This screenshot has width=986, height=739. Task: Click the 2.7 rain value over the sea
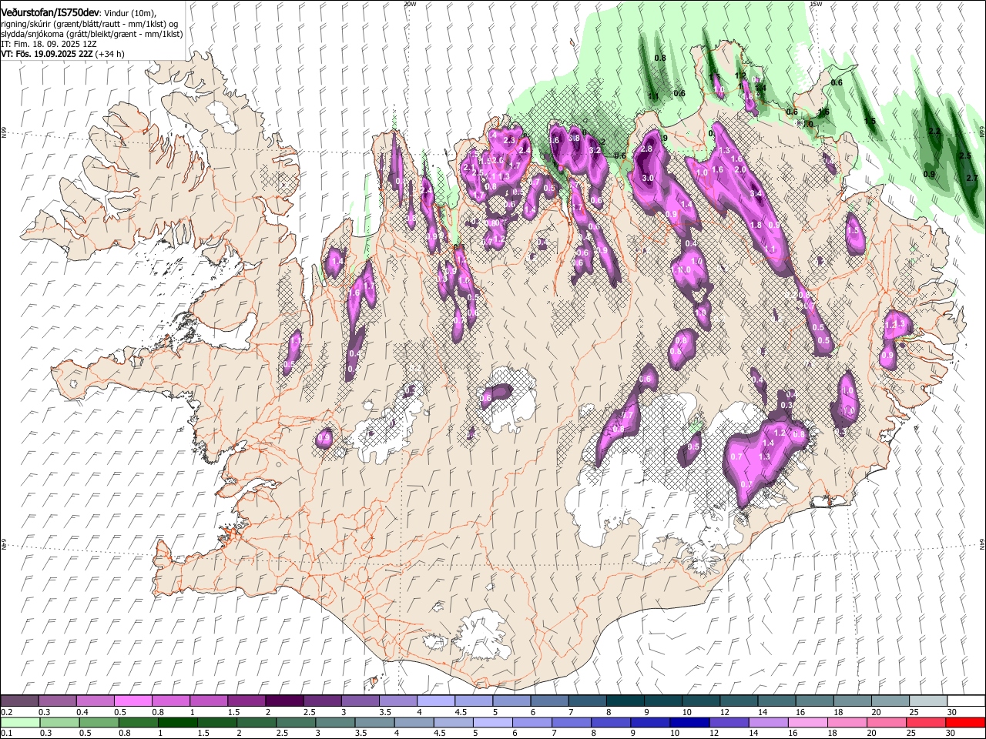click(x=971, y=178)
